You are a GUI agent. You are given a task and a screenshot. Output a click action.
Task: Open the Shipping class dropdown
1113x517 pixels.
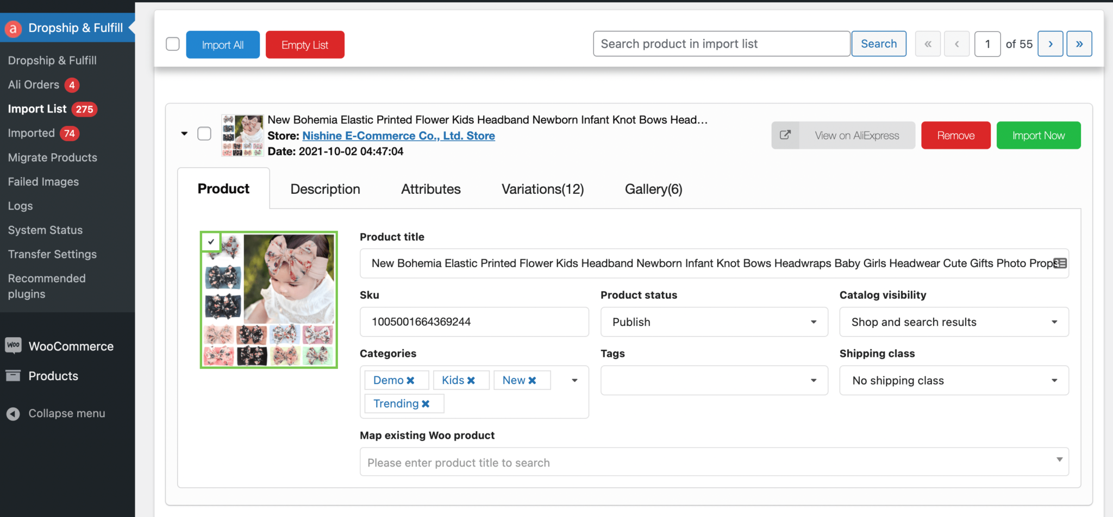click(x=954, y=381)
